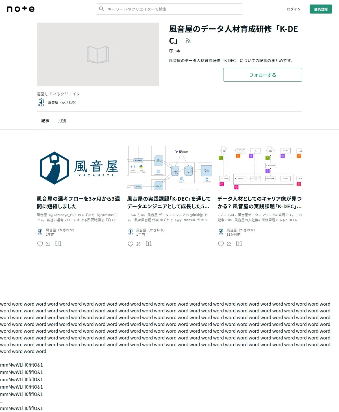Screen dimensions: 339x412
Task: Click the 11か月前 timestamp
Action: tap(234, 235)
